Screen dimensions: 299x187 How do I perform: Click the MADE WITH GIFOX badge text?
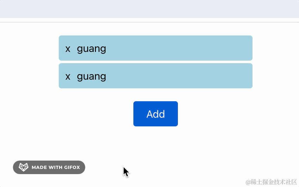point(56,167)
